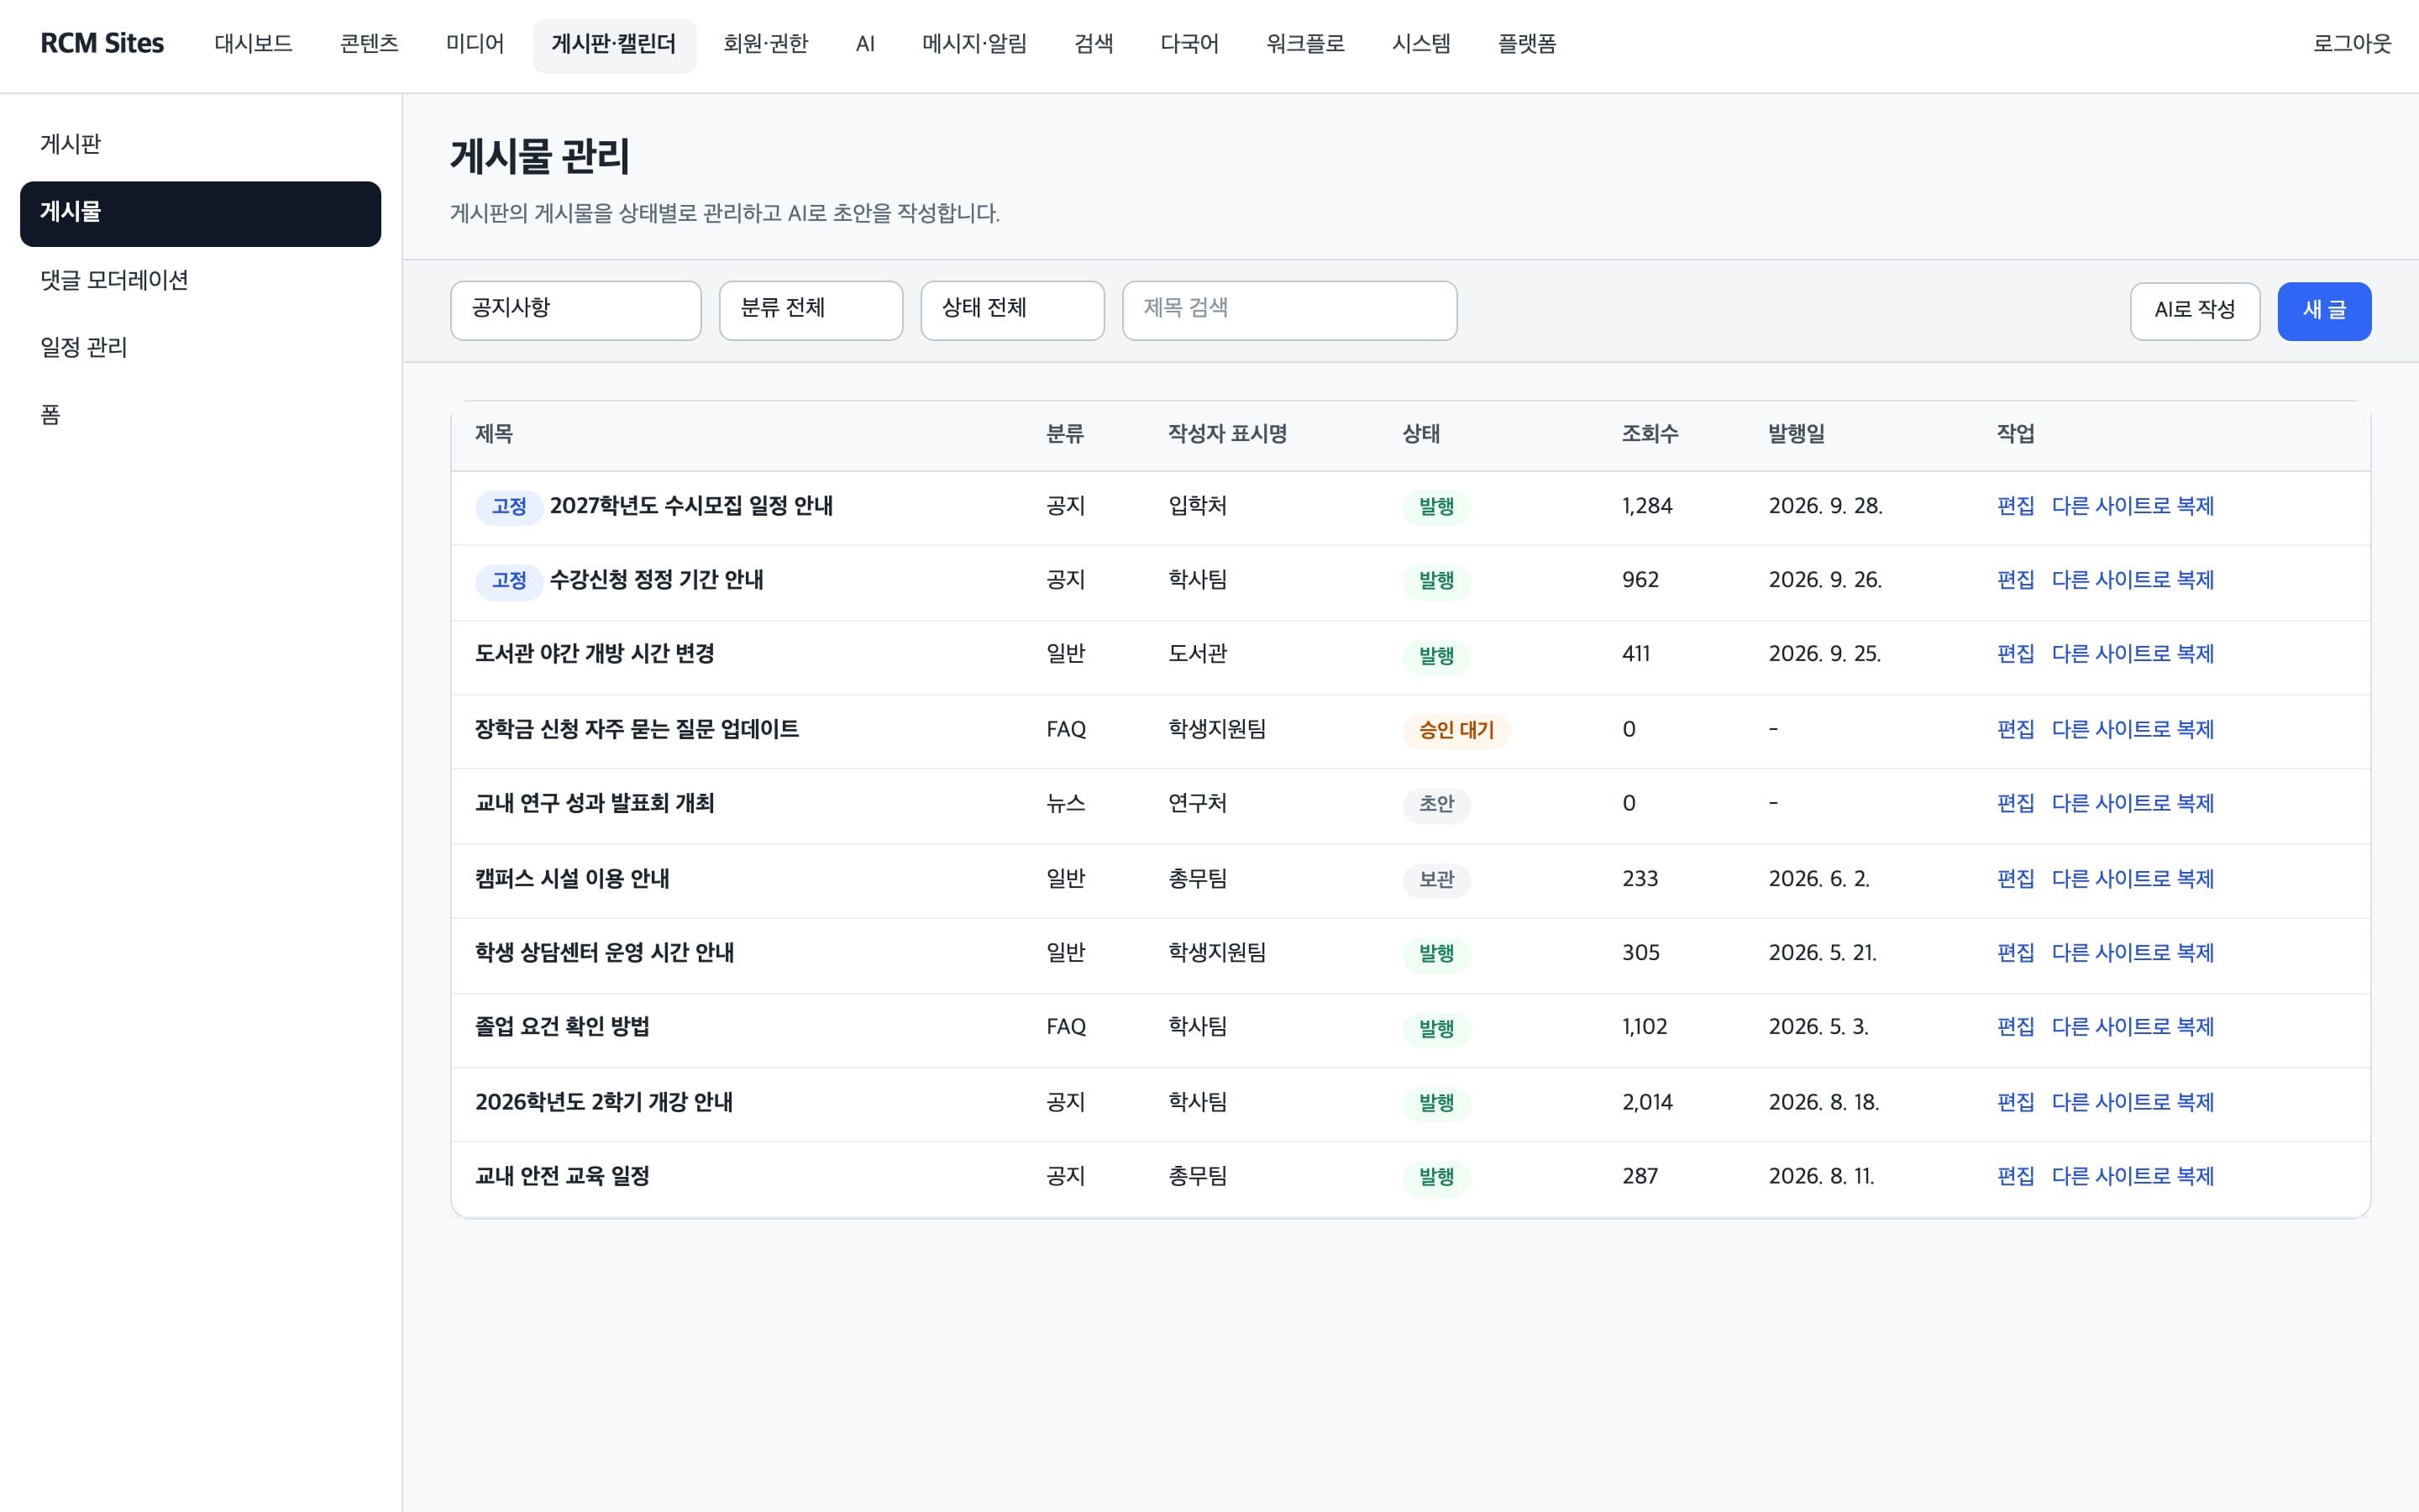
Task: Edit the 졸업 요건 확인 방법 post
Action: [2015, 1027]
